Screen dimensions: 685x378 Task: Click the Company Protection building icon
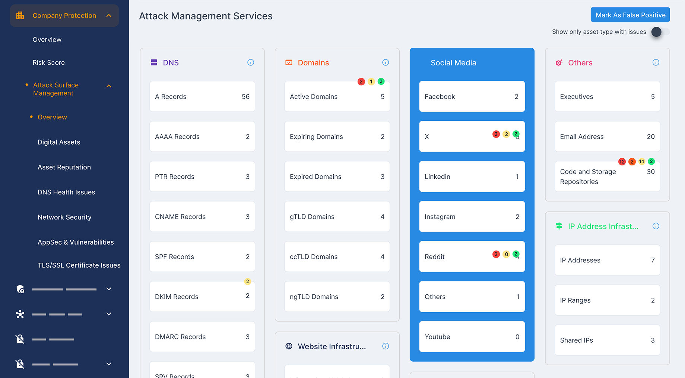[x=20, y=16]
